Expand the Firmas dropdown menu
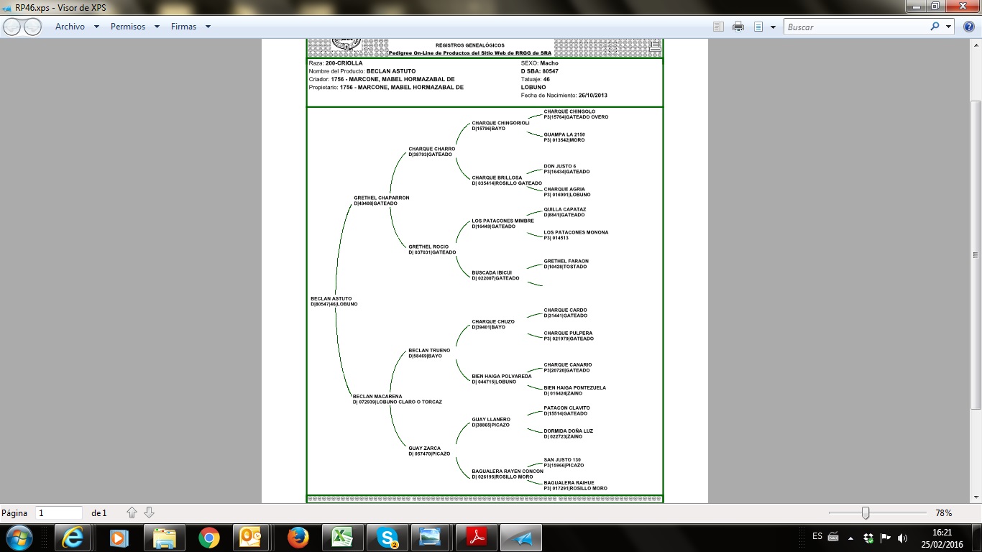The image size is (982, 552). tap(208, 27)
